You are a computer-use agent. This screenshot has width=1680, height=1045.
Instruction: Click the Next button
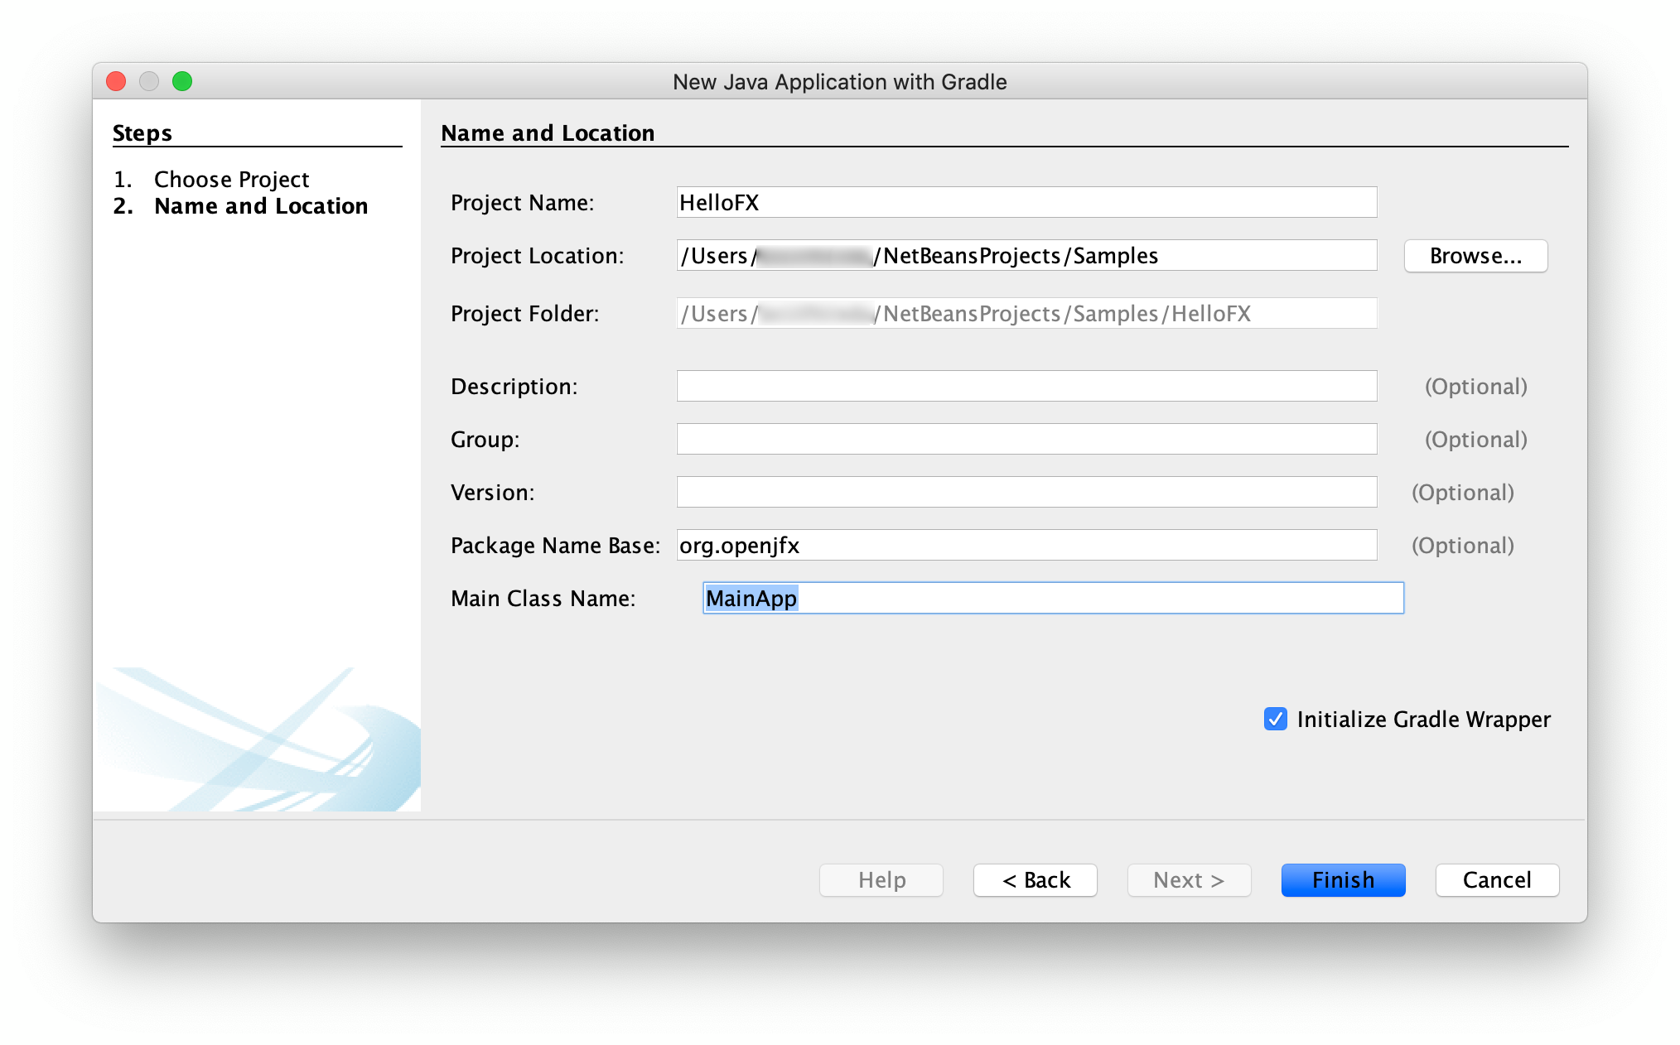click(1188, 879)
